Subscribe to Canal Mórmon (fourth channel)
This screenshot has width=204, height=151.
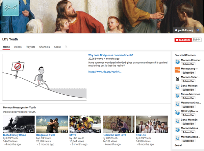(x=188, y=90)
